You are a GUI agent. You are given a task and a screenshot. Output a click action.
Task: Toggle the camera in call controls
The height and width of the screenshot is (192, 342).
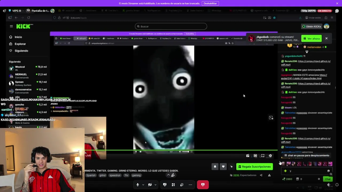coord(150,185)
